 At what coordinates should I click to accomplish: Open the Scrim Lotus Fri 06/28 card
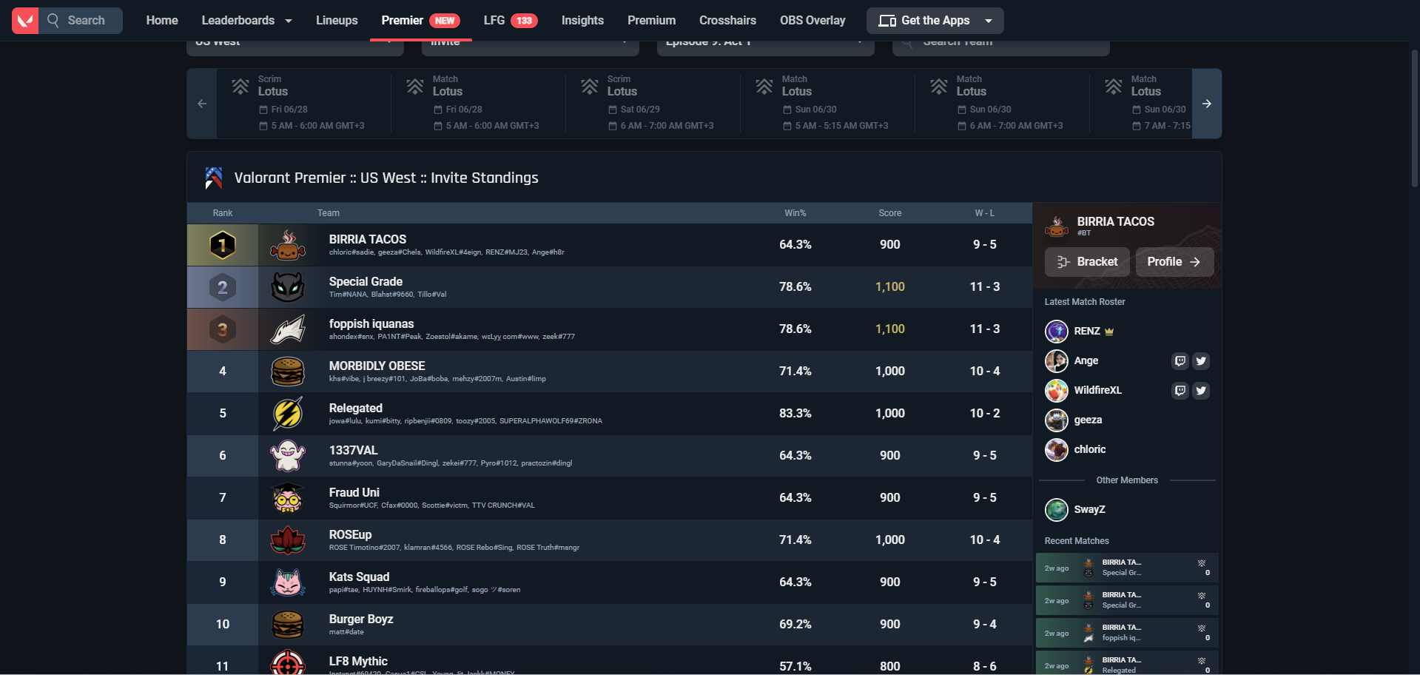click(x=304, y=104)
